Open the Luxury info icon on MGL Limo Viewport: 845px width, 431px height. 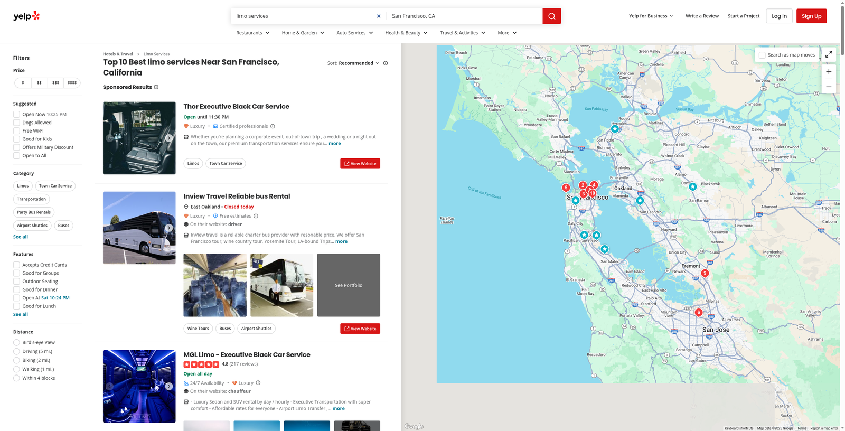click(x=258, y=383)
